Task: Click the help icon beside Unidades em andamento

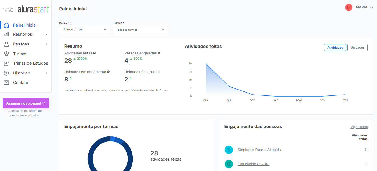Action: pyautogui.click(x=108, y=72)
